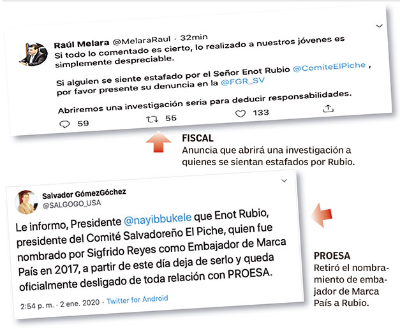Click the @MelaraRaul handle
Screen dimensions: 400x329
tap(142, 40)
